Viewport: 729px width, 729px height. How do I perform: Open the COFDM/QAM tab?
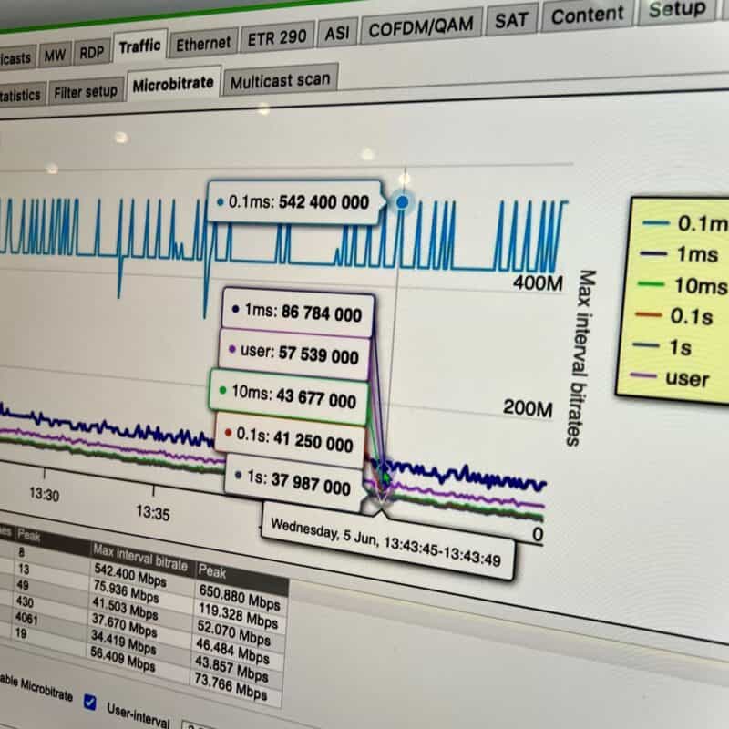click(x=421, y=27)
